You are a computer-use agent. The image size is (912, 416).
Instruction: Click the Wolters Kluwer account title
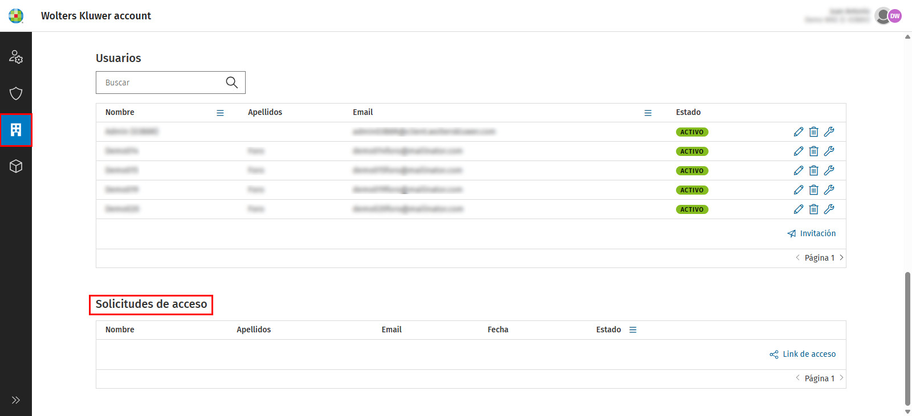tap(96, 16)
